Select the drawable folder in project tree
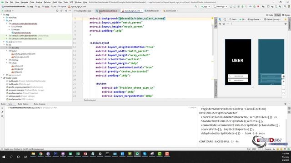 pos(15,48)
